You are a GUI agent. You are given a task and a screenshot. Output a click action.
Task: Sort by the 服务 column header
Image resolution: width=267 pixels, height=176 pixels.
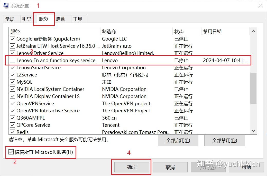pyautogui.click(x=54, y=32)
